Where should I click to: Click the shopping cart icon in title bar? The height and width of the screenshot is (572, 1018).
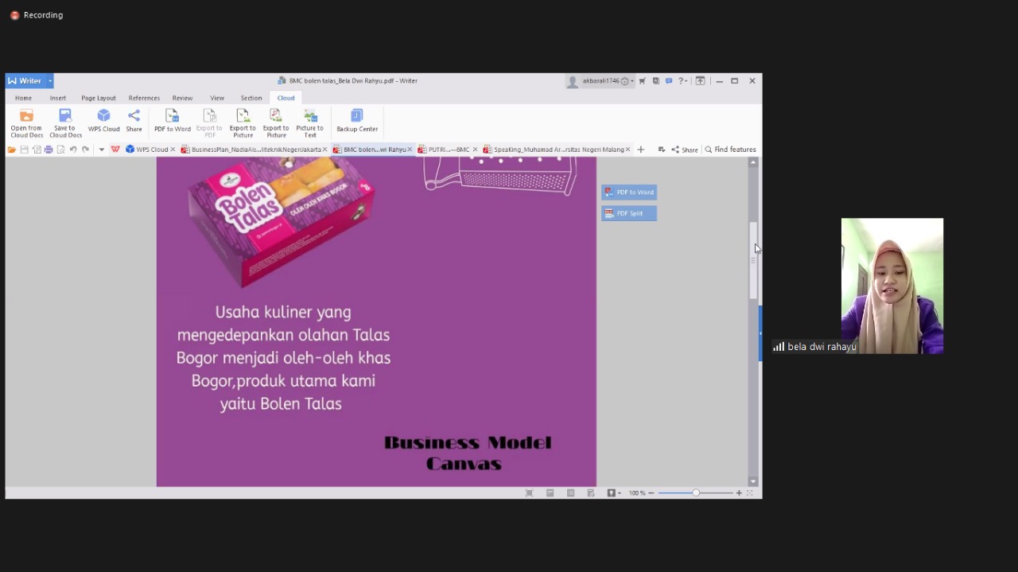coord(642,81)
